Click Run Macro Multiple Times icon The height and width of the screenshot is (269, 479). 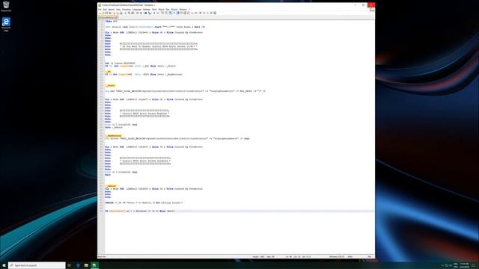pyautogui.click(x=211, y=13)
